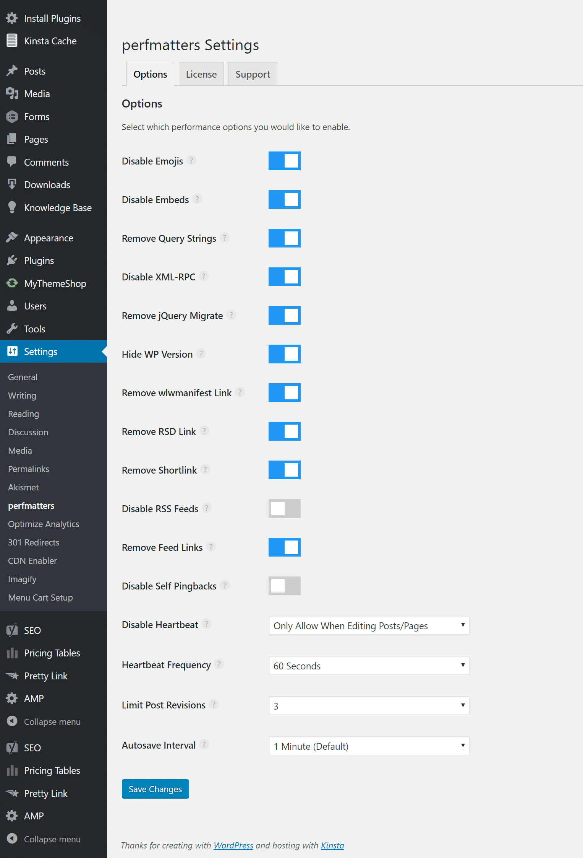Open the CDN Enabler submenu item
The image size is (583, 858).
pyautogui.click(x=32, y=560)
